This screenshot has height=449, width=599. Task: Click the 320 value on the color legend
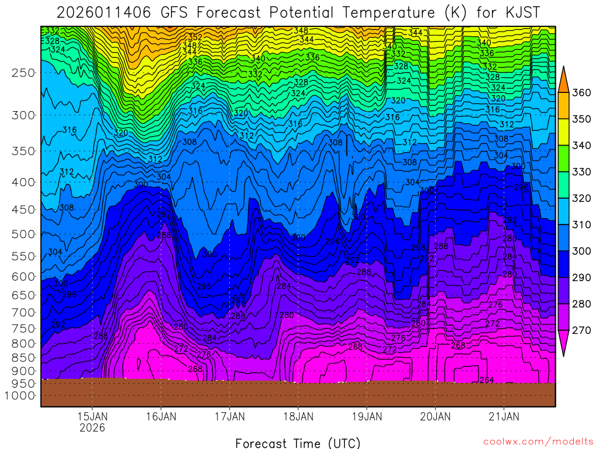point(581,198)
